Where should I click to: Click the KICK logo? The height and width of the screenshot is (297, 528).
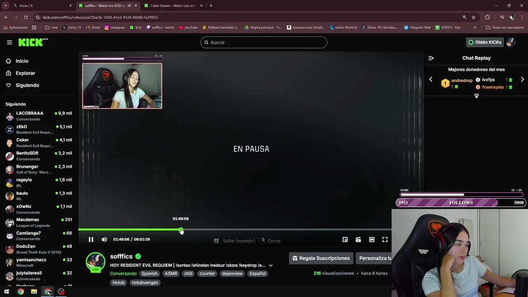[33, 42]
